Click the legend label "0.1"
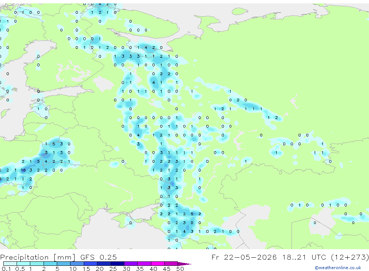This screenshot has height=271, width=369. (x=6, y=269)
